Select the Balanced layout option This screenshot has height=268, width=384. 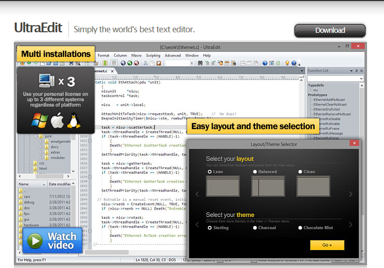(x=255, y=172)
